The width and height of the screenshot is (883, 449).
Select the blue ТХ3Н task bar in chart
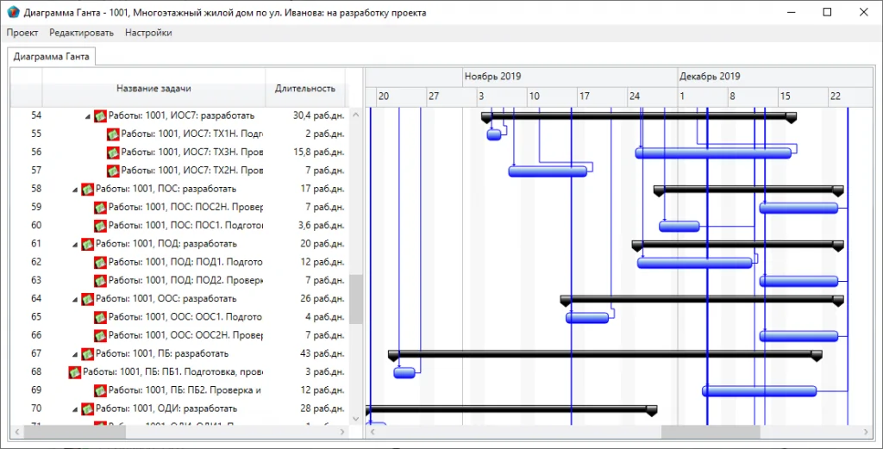pyautogui.click(x=713, y=153)
